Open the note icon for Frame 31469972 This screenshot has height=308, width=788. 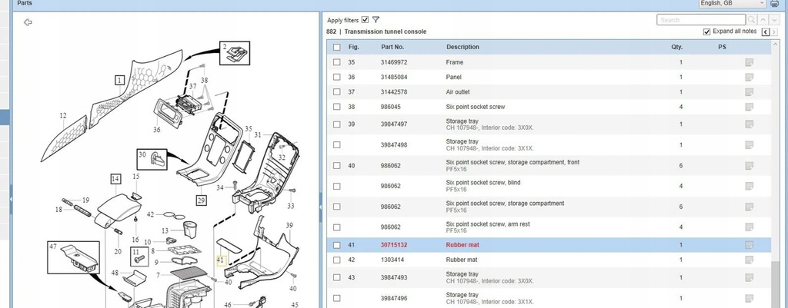750,62
